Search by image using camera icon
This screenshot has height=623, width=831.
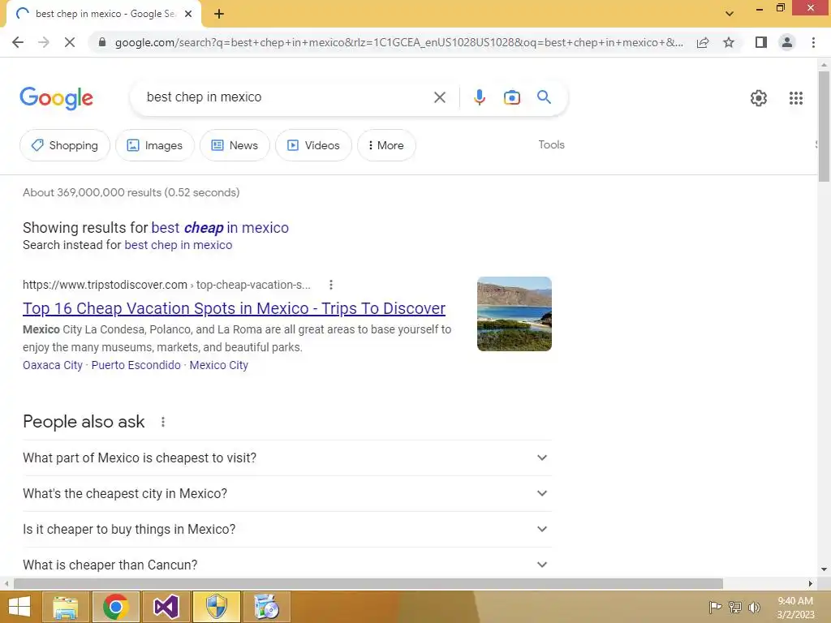pyautogui.click(x=511, y=97)
